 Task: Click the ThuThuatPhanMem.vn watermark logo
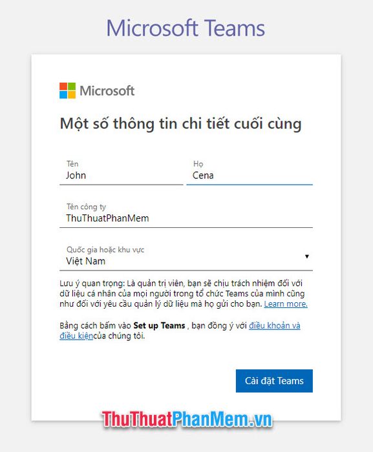[x=187, y=419]
